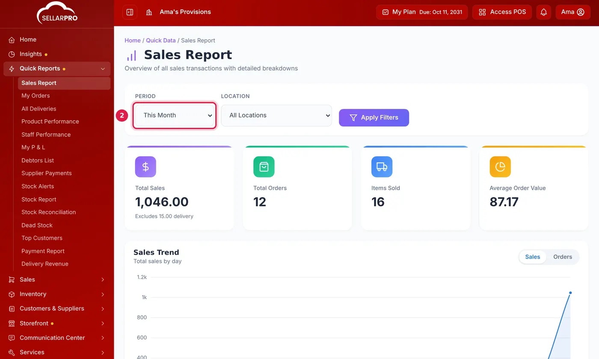This screenshot has height=359, width=599.
Task: Collapse the sidebar using the panel icon
Action: tap(130, 12)
